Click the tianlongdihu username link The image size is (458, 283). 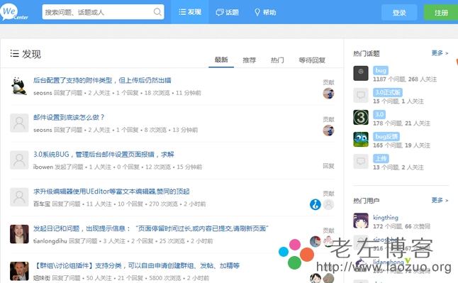pos(50,241)
